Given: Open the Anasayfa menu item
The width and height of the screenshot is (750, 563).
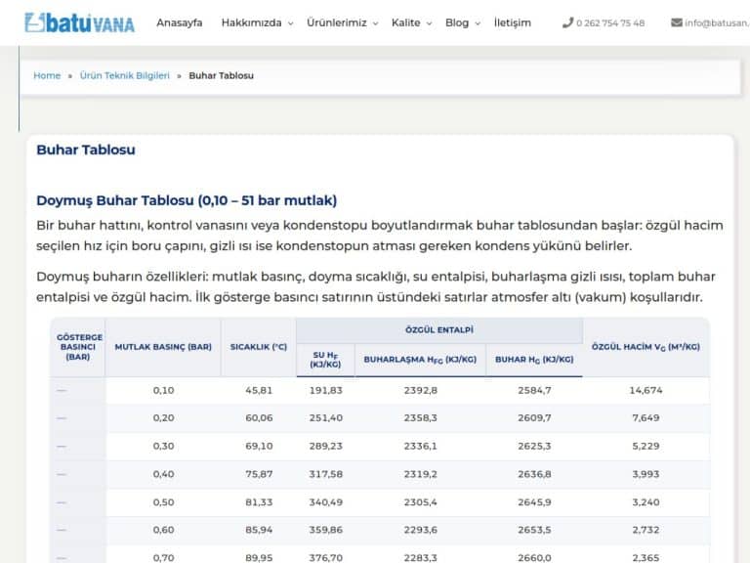Looking at the screenshot, I should [180, 22].
